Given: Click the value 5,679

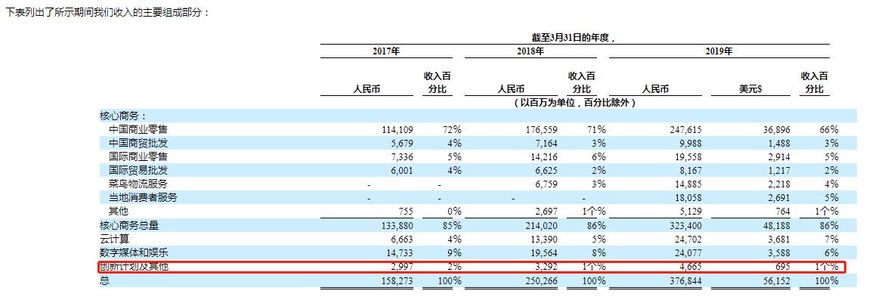Looking at the screenshot, I should (x=401, y=144).
